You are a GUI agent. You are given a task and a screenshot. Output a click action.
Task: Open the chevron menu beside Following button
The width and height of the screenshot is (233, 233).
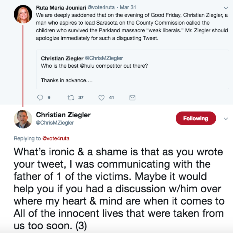(226, 119)
